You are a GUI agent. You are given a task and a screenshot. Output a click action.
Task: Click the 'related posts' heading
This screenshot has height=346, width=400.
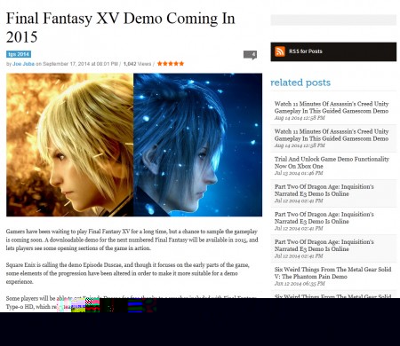[x=300, y=83]
